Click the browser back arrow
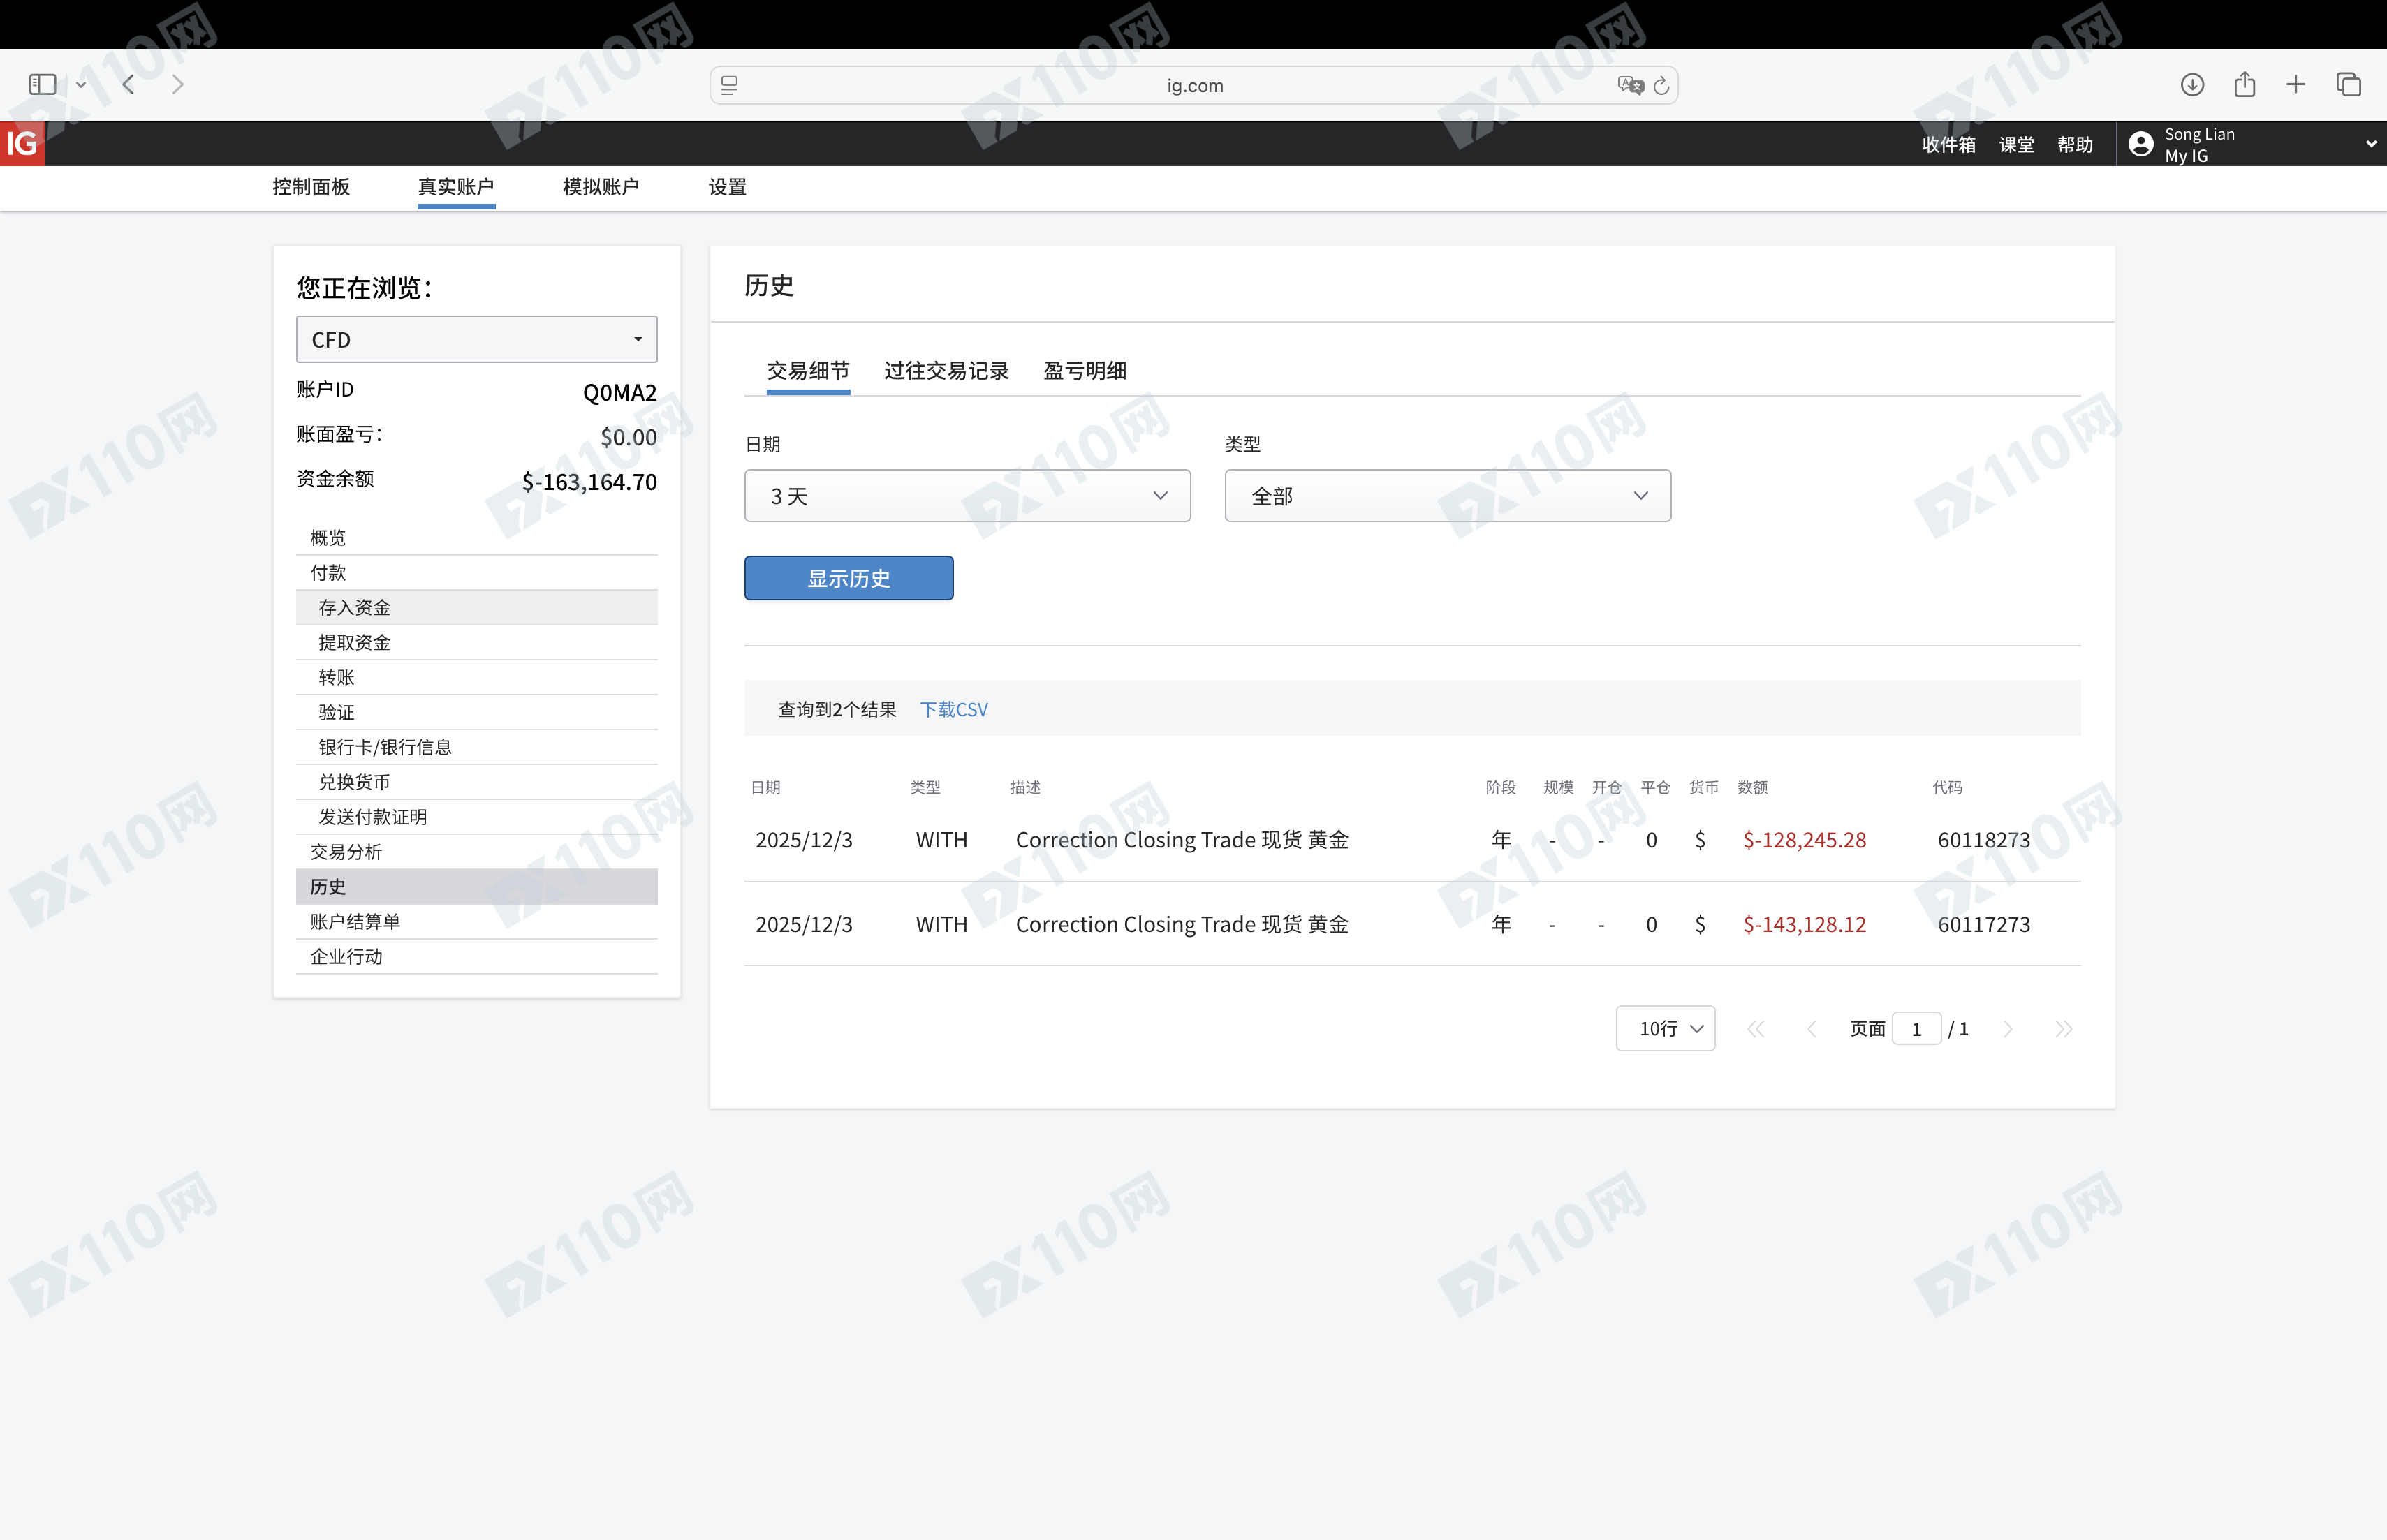Image resolution: width=2387 pixels, height=1540 pixels. (x=128, y=84)
